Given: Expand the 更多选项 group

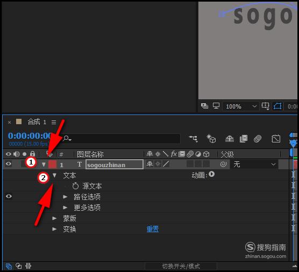Looking at the screenshot, I should click(x=65, y=207).
